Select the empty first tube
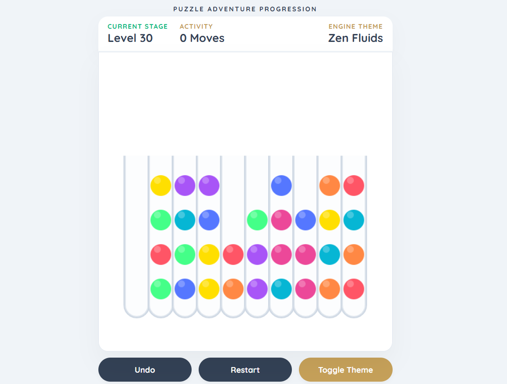The width and height of the screenshot is (507, 384). [137, 237]
